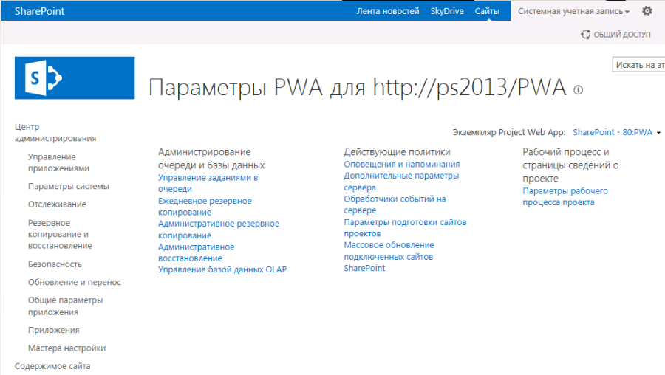
Task: Click the Параметры PWA page title
Action: coord(357,88)
